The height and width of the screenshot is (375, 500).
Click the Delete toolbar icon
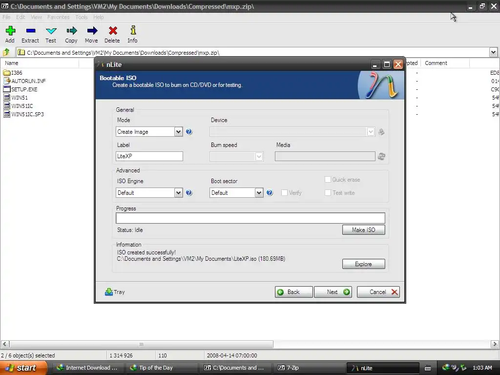(x=112, y=34)
